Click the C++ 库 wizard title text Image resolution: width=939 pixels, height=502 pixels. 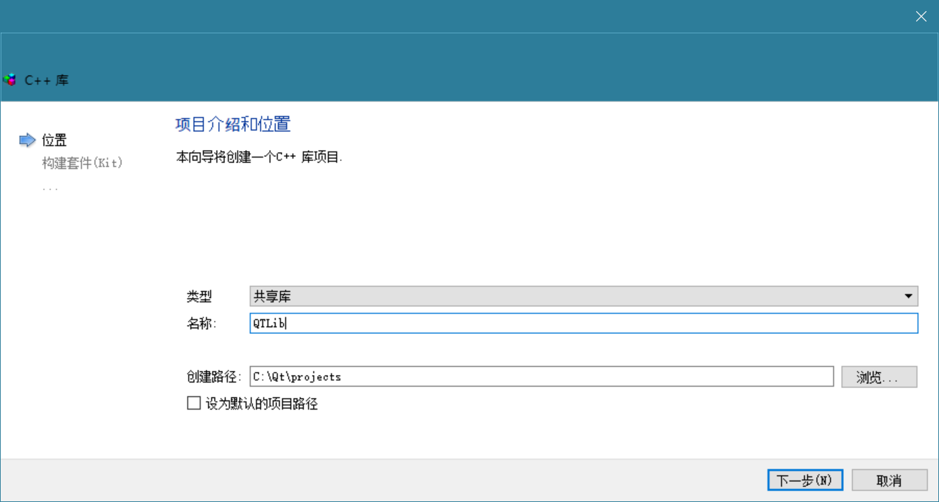click(47, 81)
